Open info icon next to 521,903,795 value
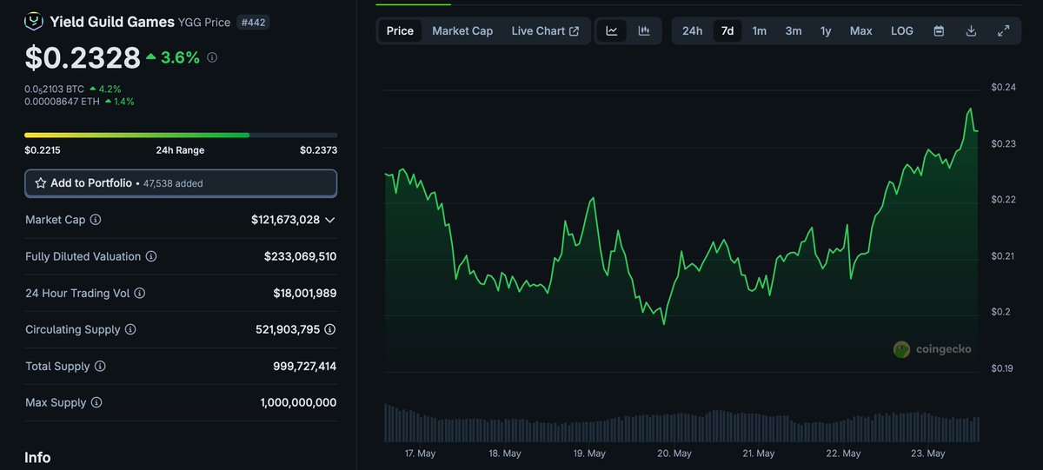This screenshot has height=470, width=1043. pos(330,330)
